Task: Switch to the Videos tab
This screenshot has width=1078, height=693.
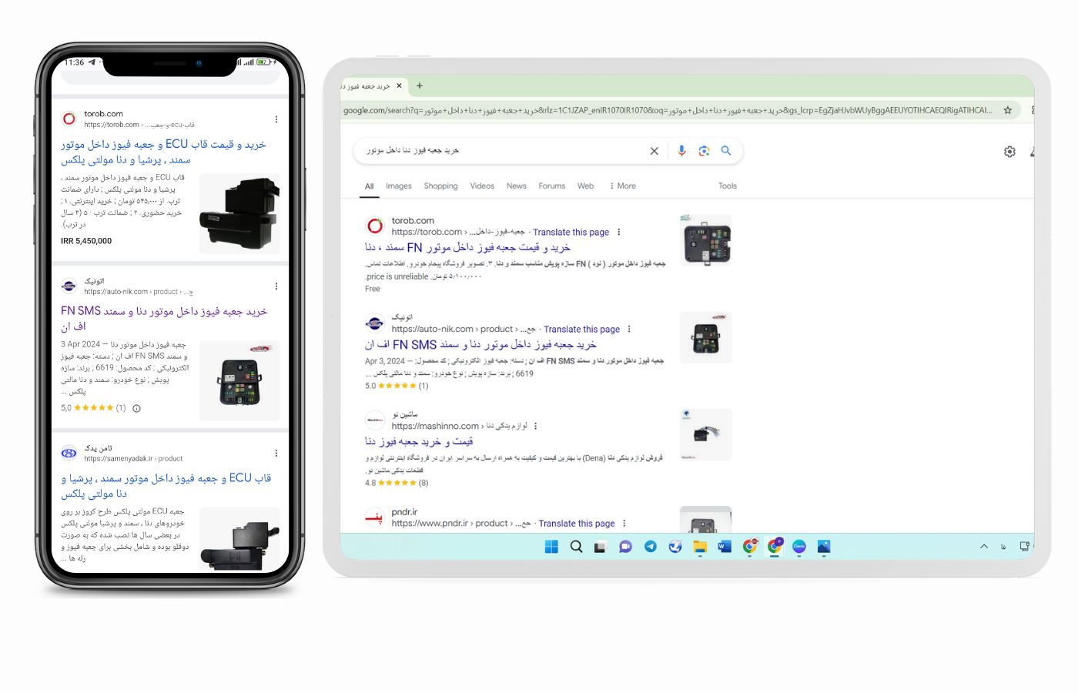Action: pyautogui.click(x=482, y=186)
